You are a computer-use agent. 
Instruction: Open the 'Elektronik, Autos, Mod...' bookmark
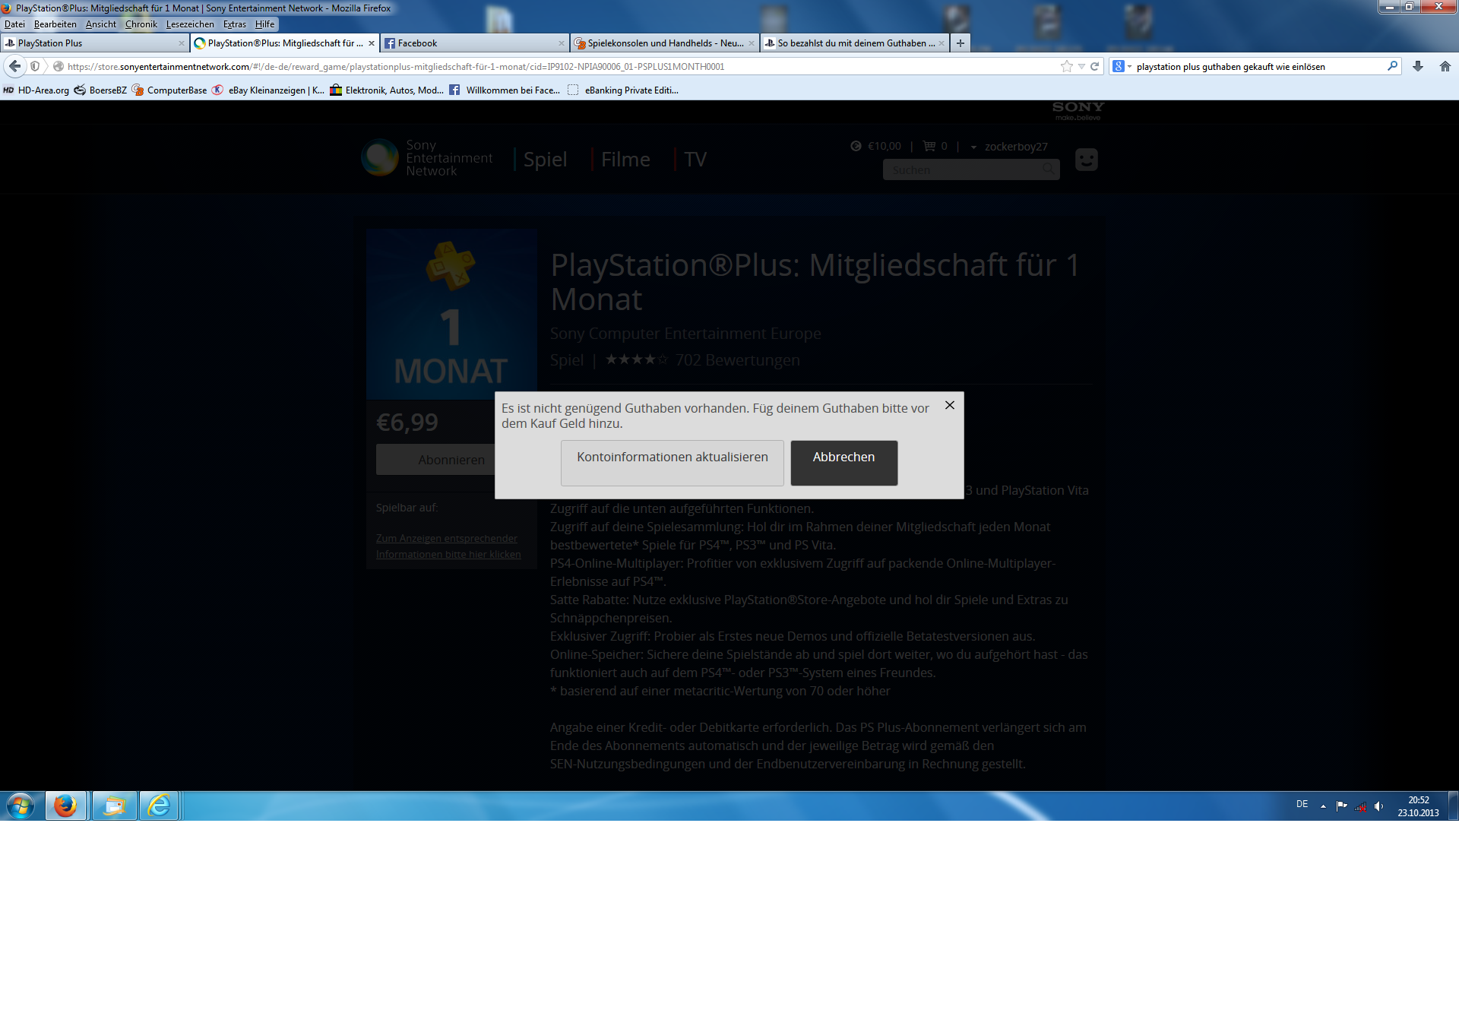click(x=387, y=90)
